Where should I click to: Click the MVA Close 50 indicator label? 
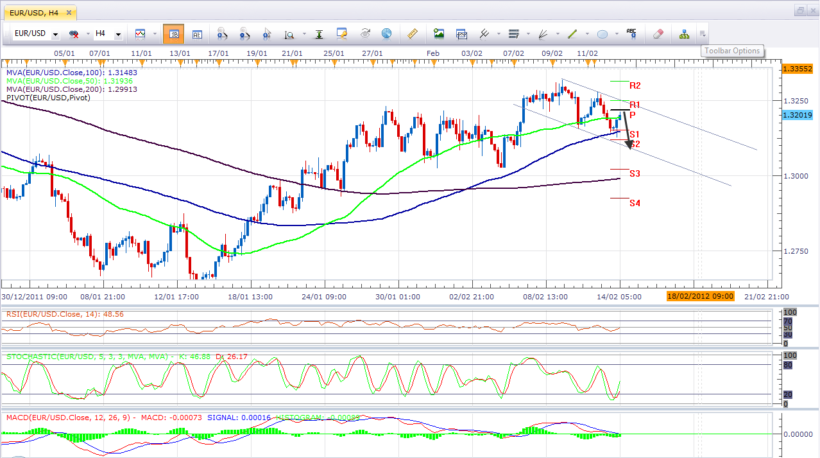69,81
